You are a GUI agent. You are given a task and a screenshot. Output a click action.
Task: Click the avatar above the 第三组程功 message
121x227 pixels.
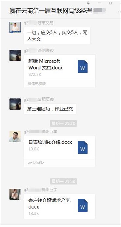click(x=15, y=104)
